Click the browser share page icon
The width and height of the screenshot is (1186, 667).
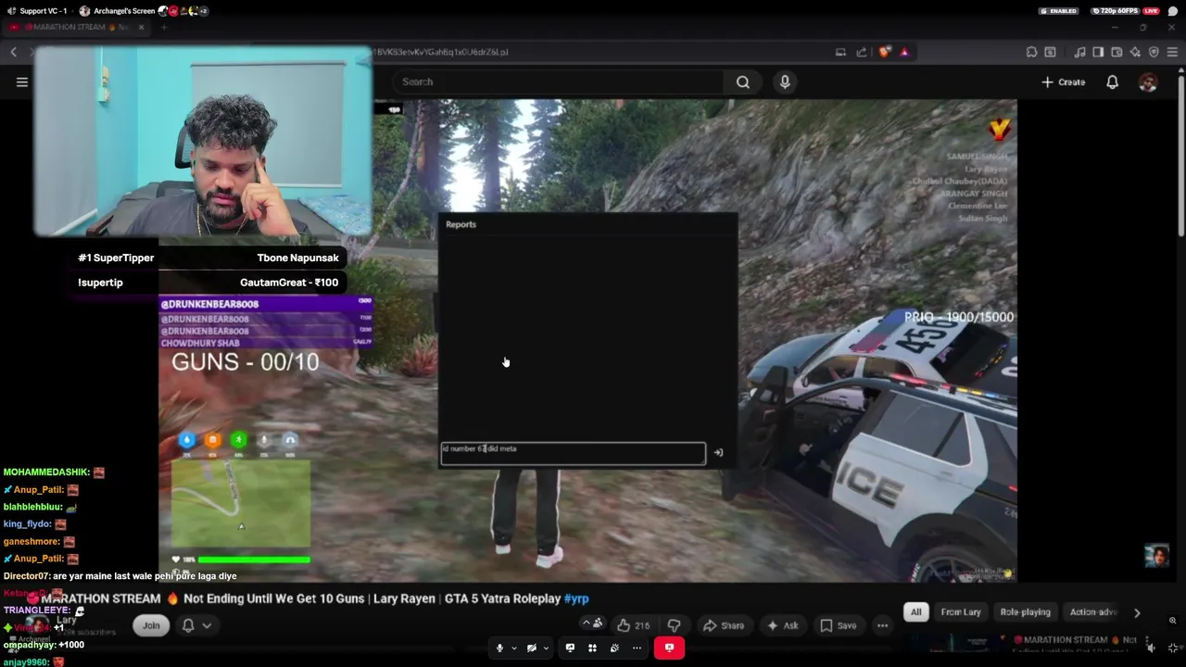(x=862, y=52)
